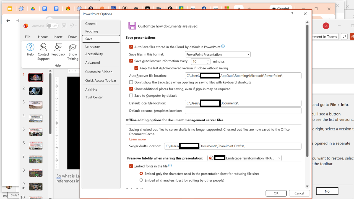Viewport: 354px width, 199px height.
Task: Click the Save disk icon in Quick Access toolbar
Action: coord(64,26)
